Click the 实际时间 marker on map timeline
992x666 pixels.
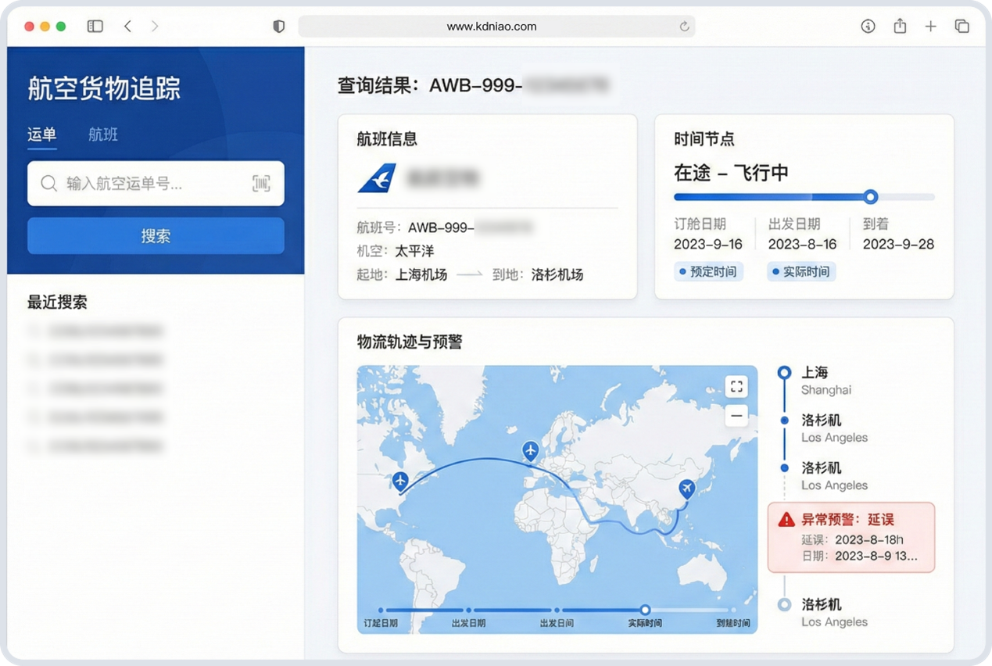point(645,610)
